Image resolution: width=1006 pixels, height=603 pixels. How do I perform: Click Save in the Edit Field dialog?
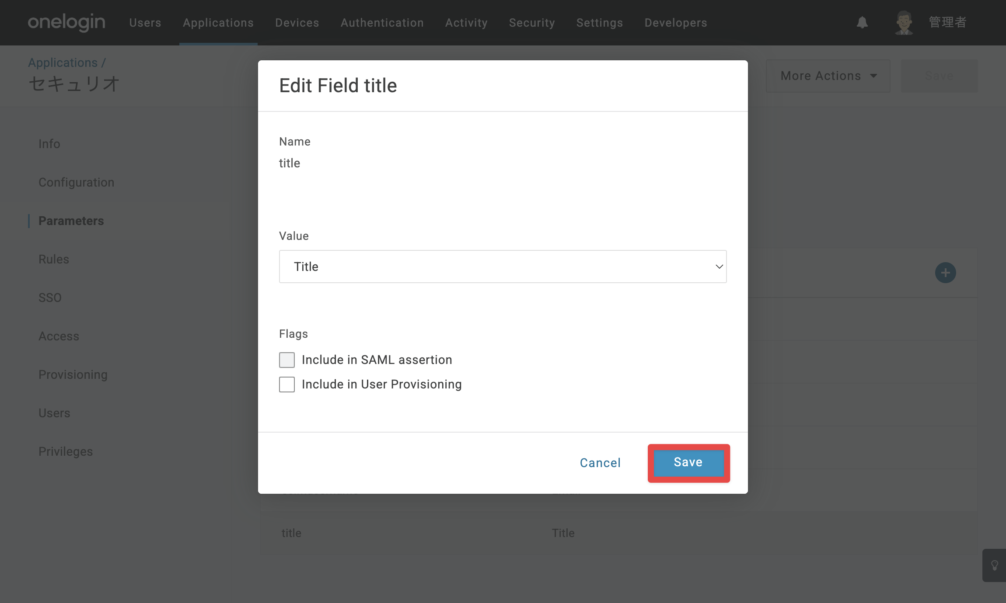pos(688,463)
